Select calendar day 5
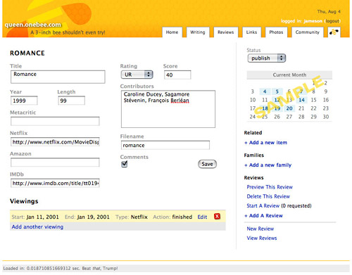352x275 pixels. click(x=277, y=91)
